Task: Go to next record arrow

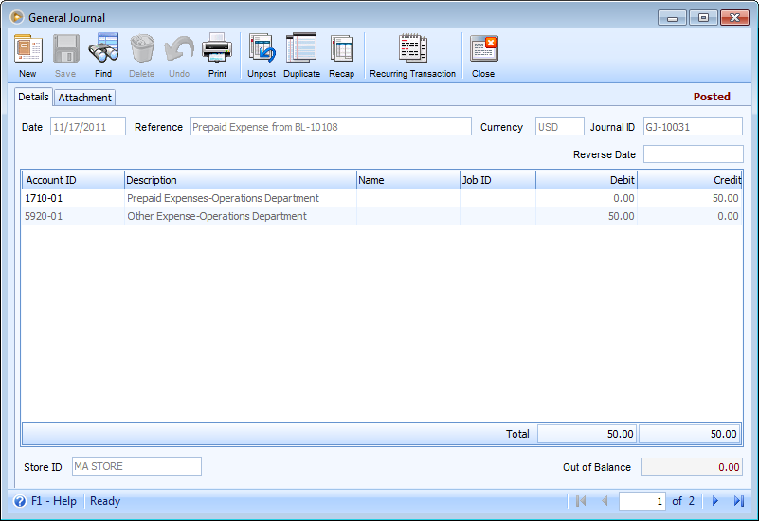Action: pos(715,501)
